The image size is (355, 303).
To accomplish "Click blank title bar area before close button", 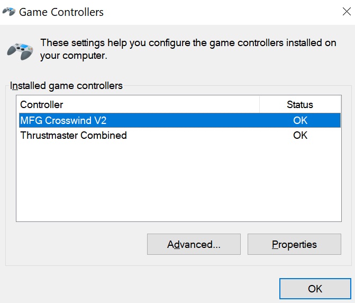I will pos(222,12).
